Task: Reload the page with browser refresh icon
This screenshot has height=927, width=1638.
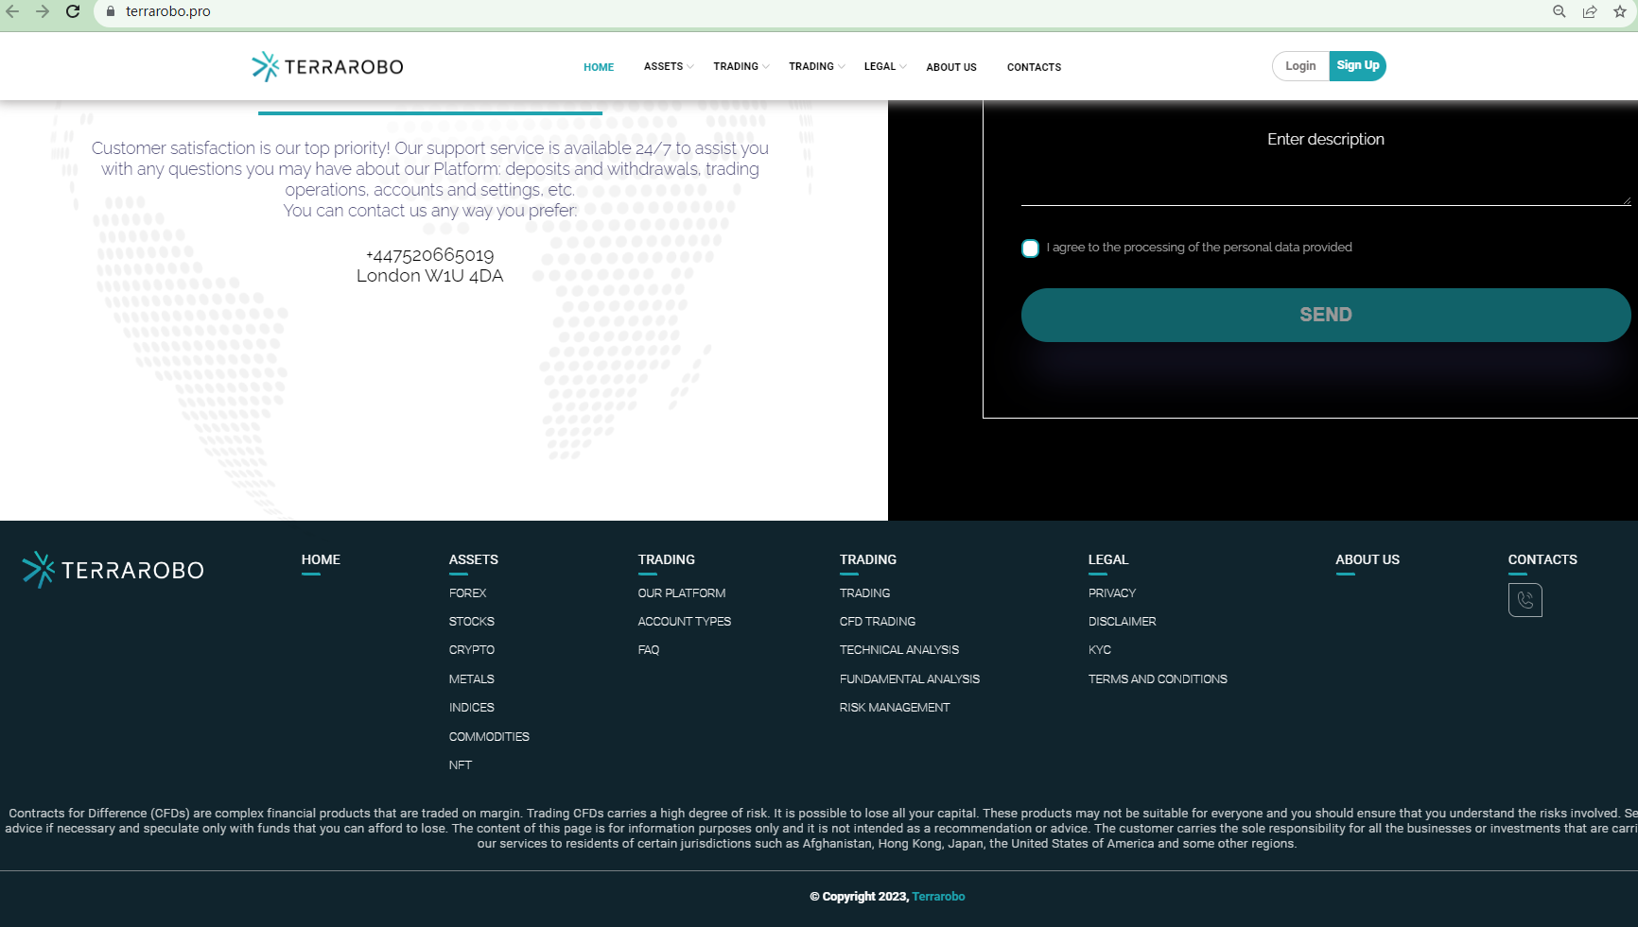Action: coord(73,11)
